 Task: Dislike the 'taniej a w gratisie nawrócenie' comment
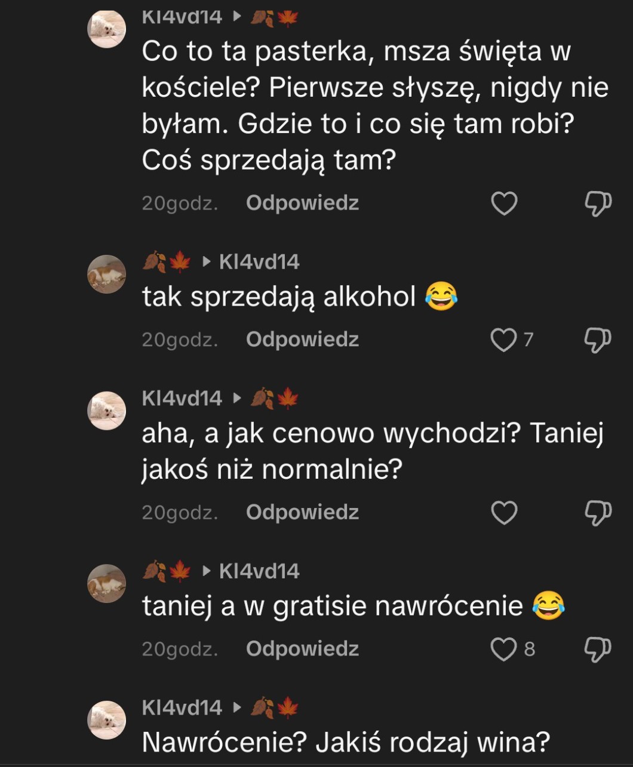(597, 649)
